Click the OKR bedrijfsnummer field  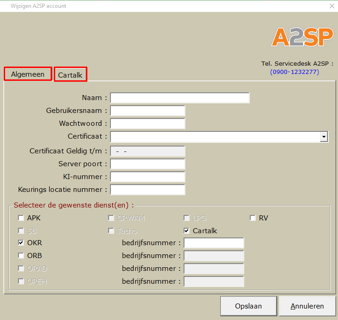(x=214, y=243)
